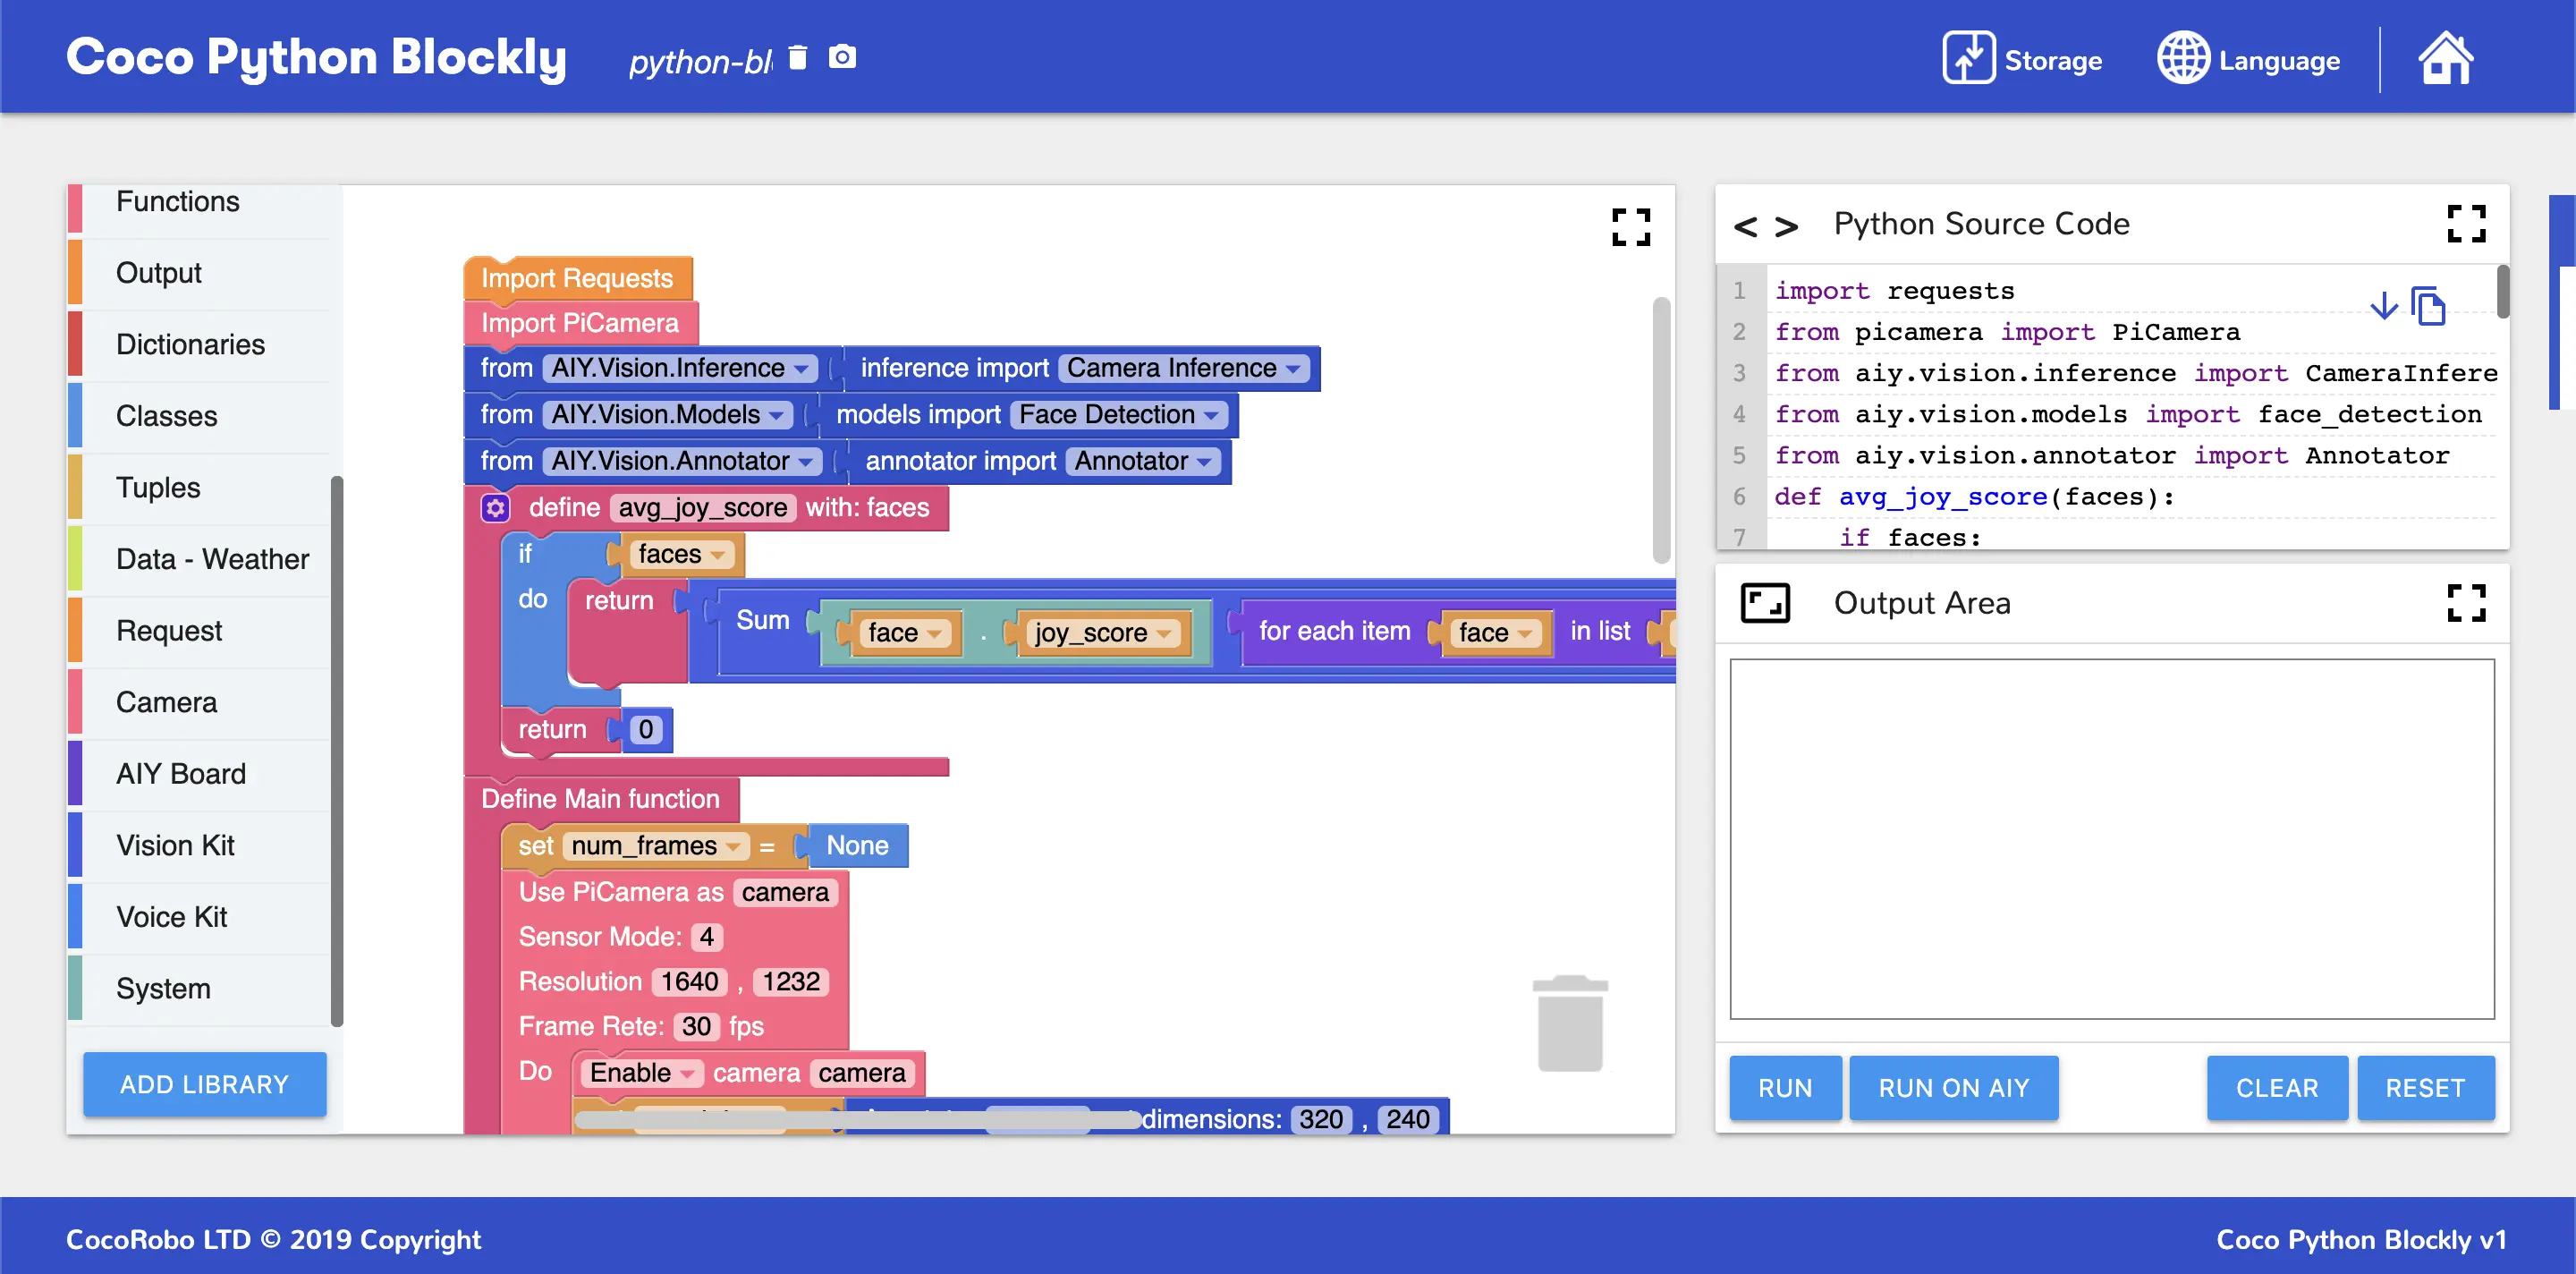Click the Sensor Mode value field
Image resolution: width=2576 pixels, height=1274 pixels.
pos(706,937)
